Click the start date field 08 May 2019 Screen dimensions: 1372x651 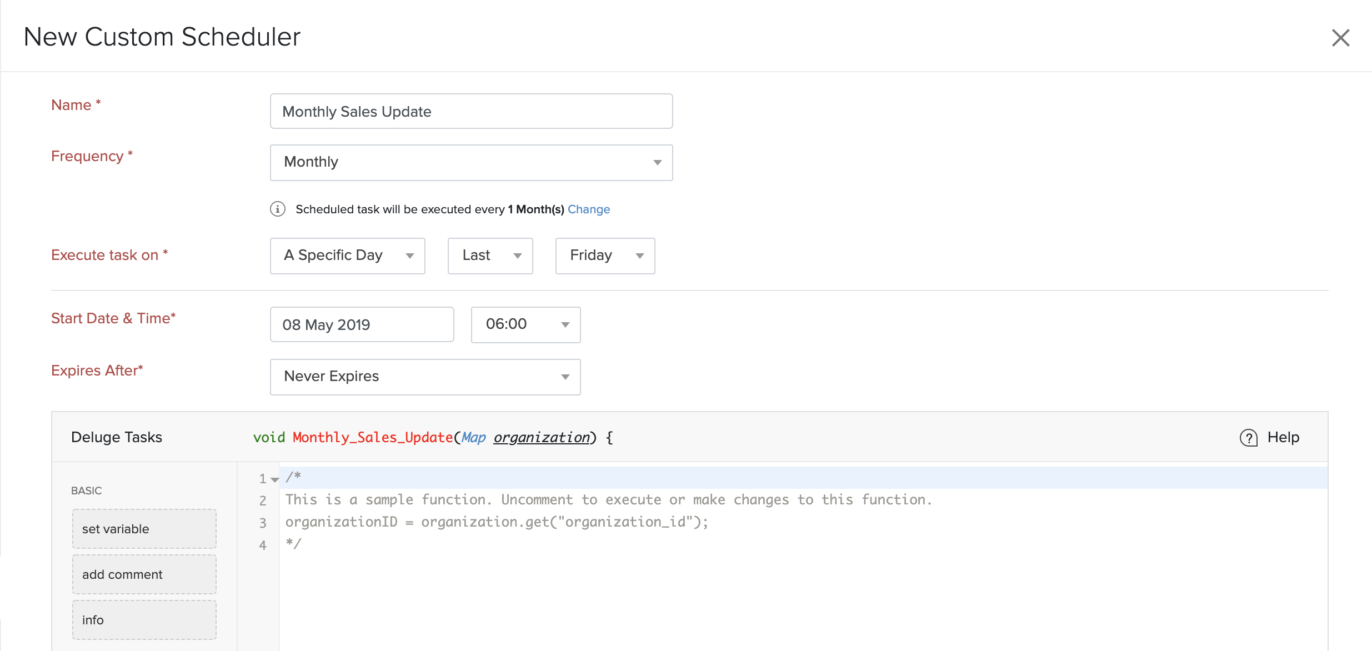362,324
